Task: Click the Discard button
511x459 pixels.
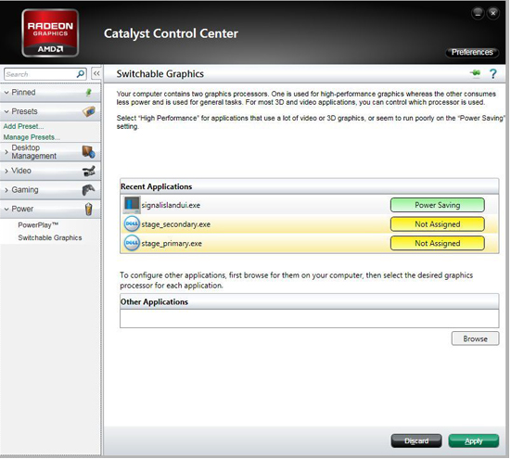Action: pos(416,440)
